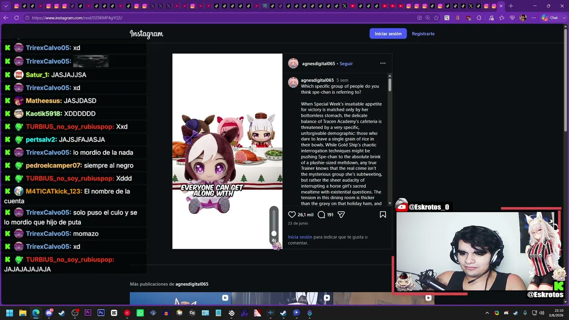Open browser settings and more menu
The image size is (569, 320).
(x=534, y=18)
